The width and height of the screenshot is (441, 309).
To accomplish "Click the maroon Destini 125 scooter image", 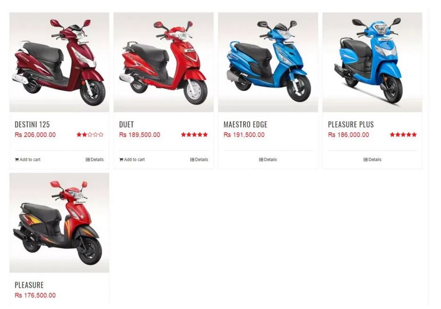I will (x=59, y=62).
